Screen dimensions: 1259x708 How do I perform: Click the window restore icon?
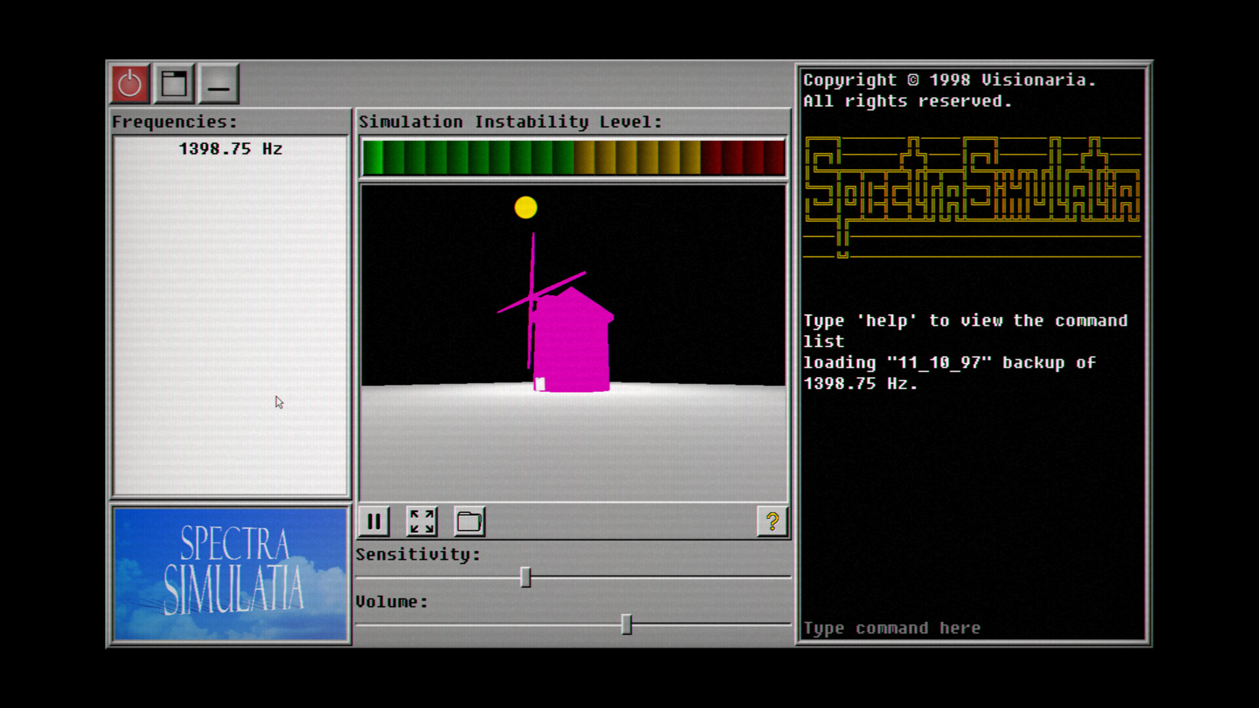click(x=173, y=83)
